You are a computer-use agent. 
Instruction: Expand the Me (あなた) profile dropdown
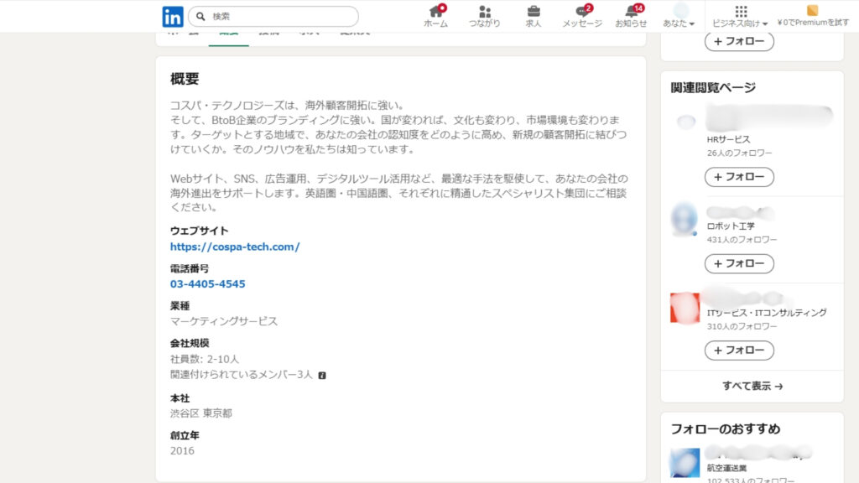point(679,16)
